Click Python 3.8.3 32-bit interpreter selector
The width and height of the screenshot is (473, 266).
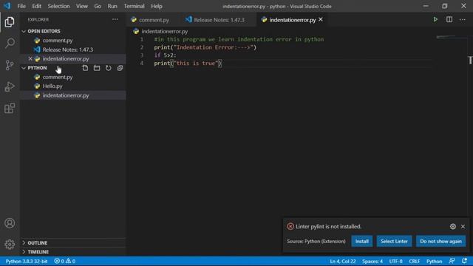[27, 261]
